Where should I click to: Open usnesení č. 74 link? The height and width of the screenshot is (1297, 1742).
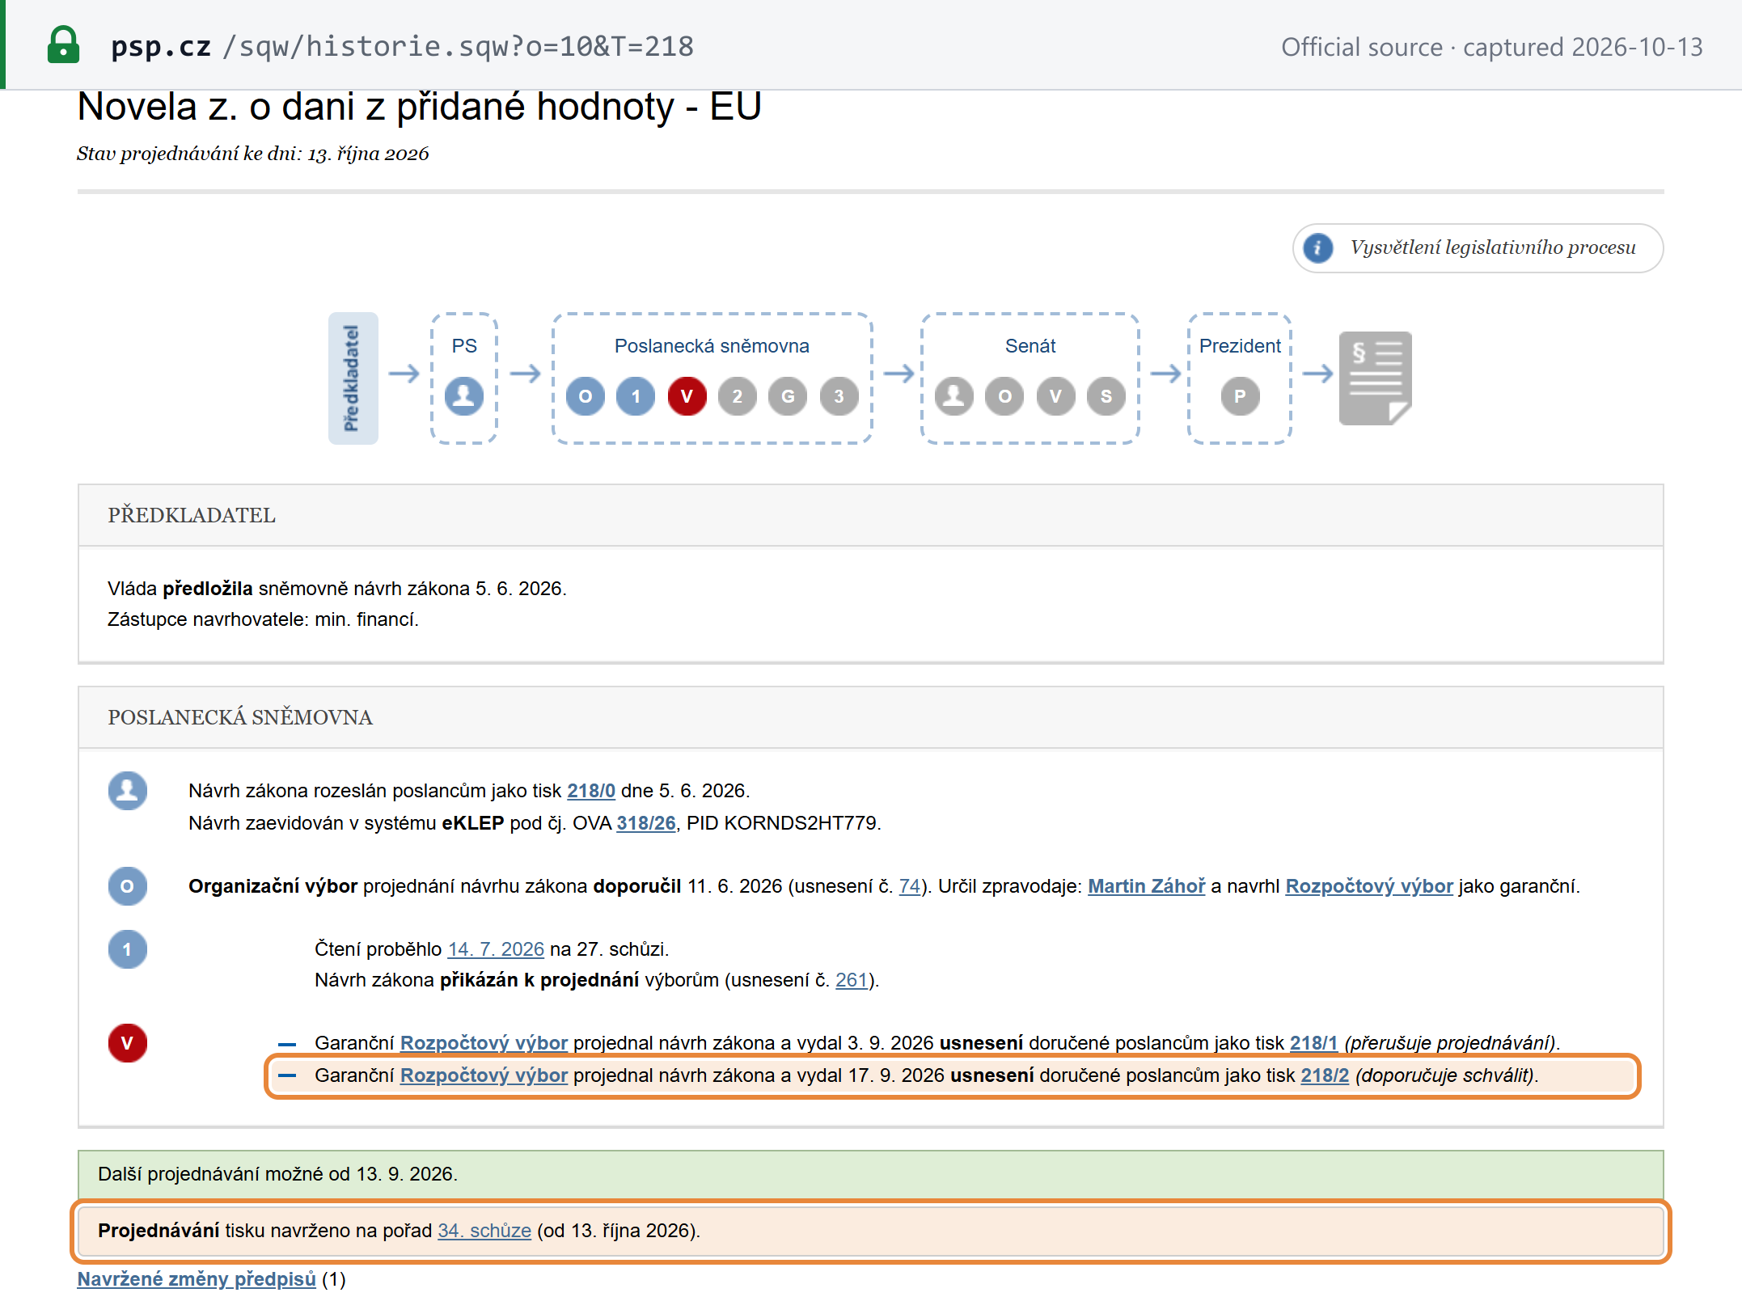[x=910, y=886]
